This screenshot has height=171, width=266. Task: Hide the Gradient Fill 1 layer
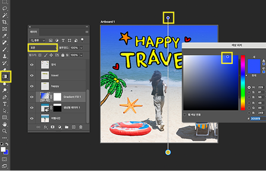click(32, 97)
